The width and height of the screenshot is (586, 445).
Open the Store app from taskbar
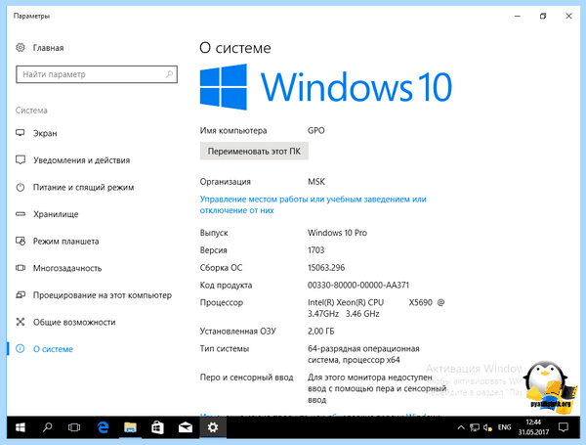coord(157,427)
